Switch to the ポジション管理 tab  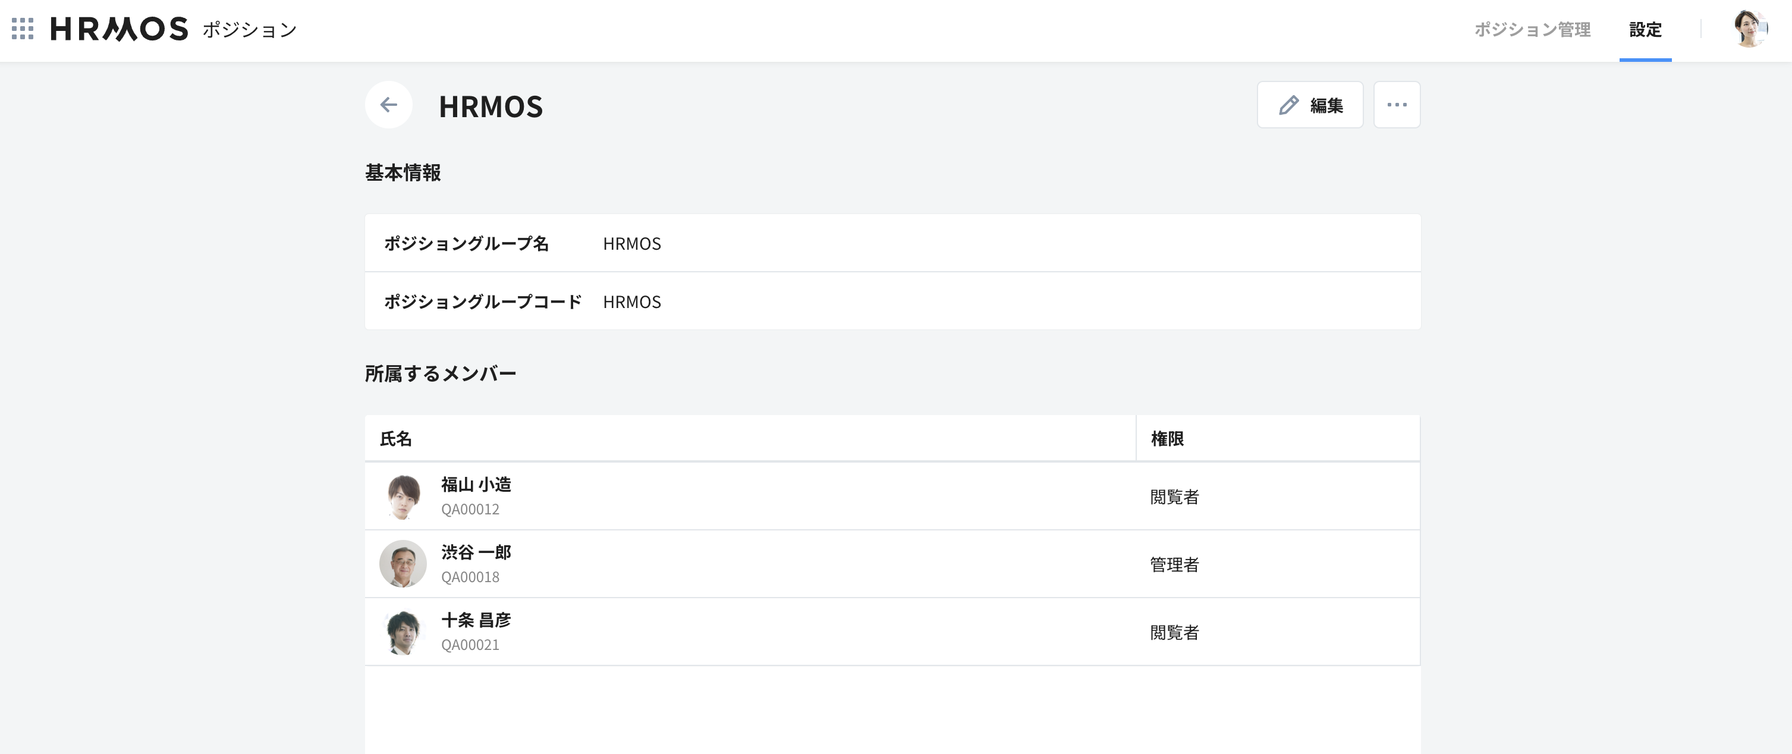1533,29
